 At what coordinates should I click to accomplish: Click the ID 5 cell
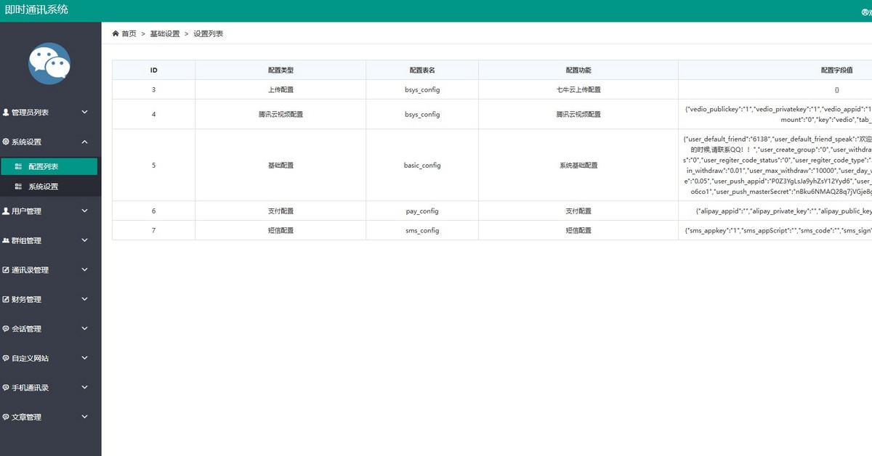153,166
